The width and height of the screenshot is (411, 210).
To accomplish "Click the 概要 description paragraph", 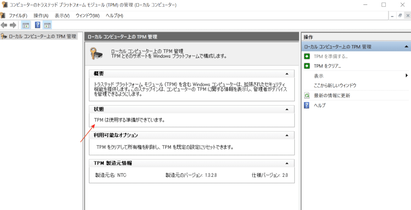I will 191,89.
